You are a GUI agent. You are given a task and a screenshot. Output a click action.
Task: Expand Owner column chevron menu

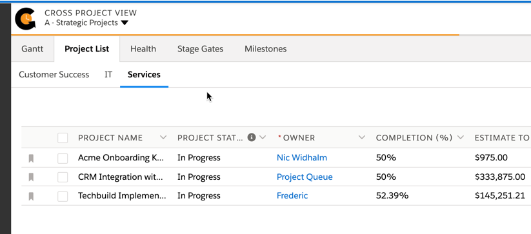pyautogui.click(x=362, y=137)
